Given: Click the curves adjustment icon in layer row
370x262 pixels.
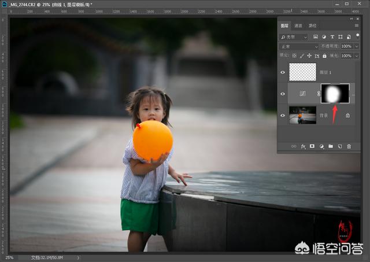Looking at the screenshot, I should 303,94.
